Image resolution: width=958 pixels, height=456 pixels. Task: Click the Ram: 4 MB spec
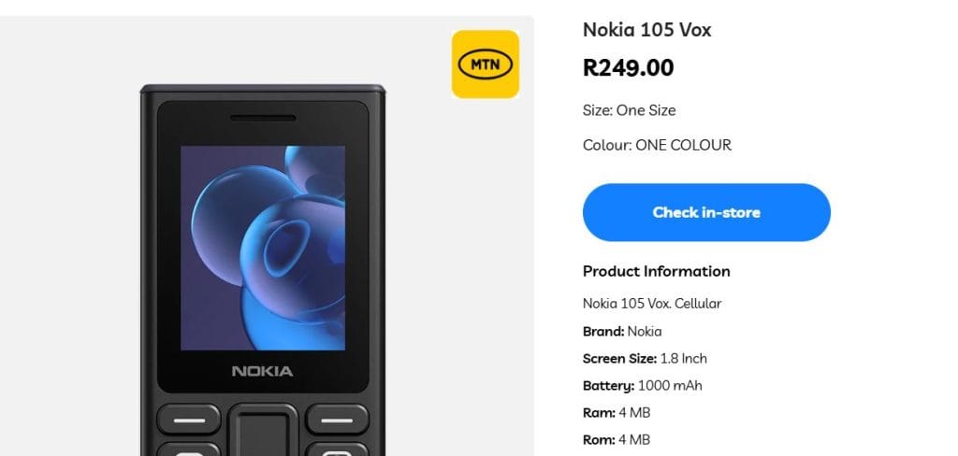[x=616, y=412]
